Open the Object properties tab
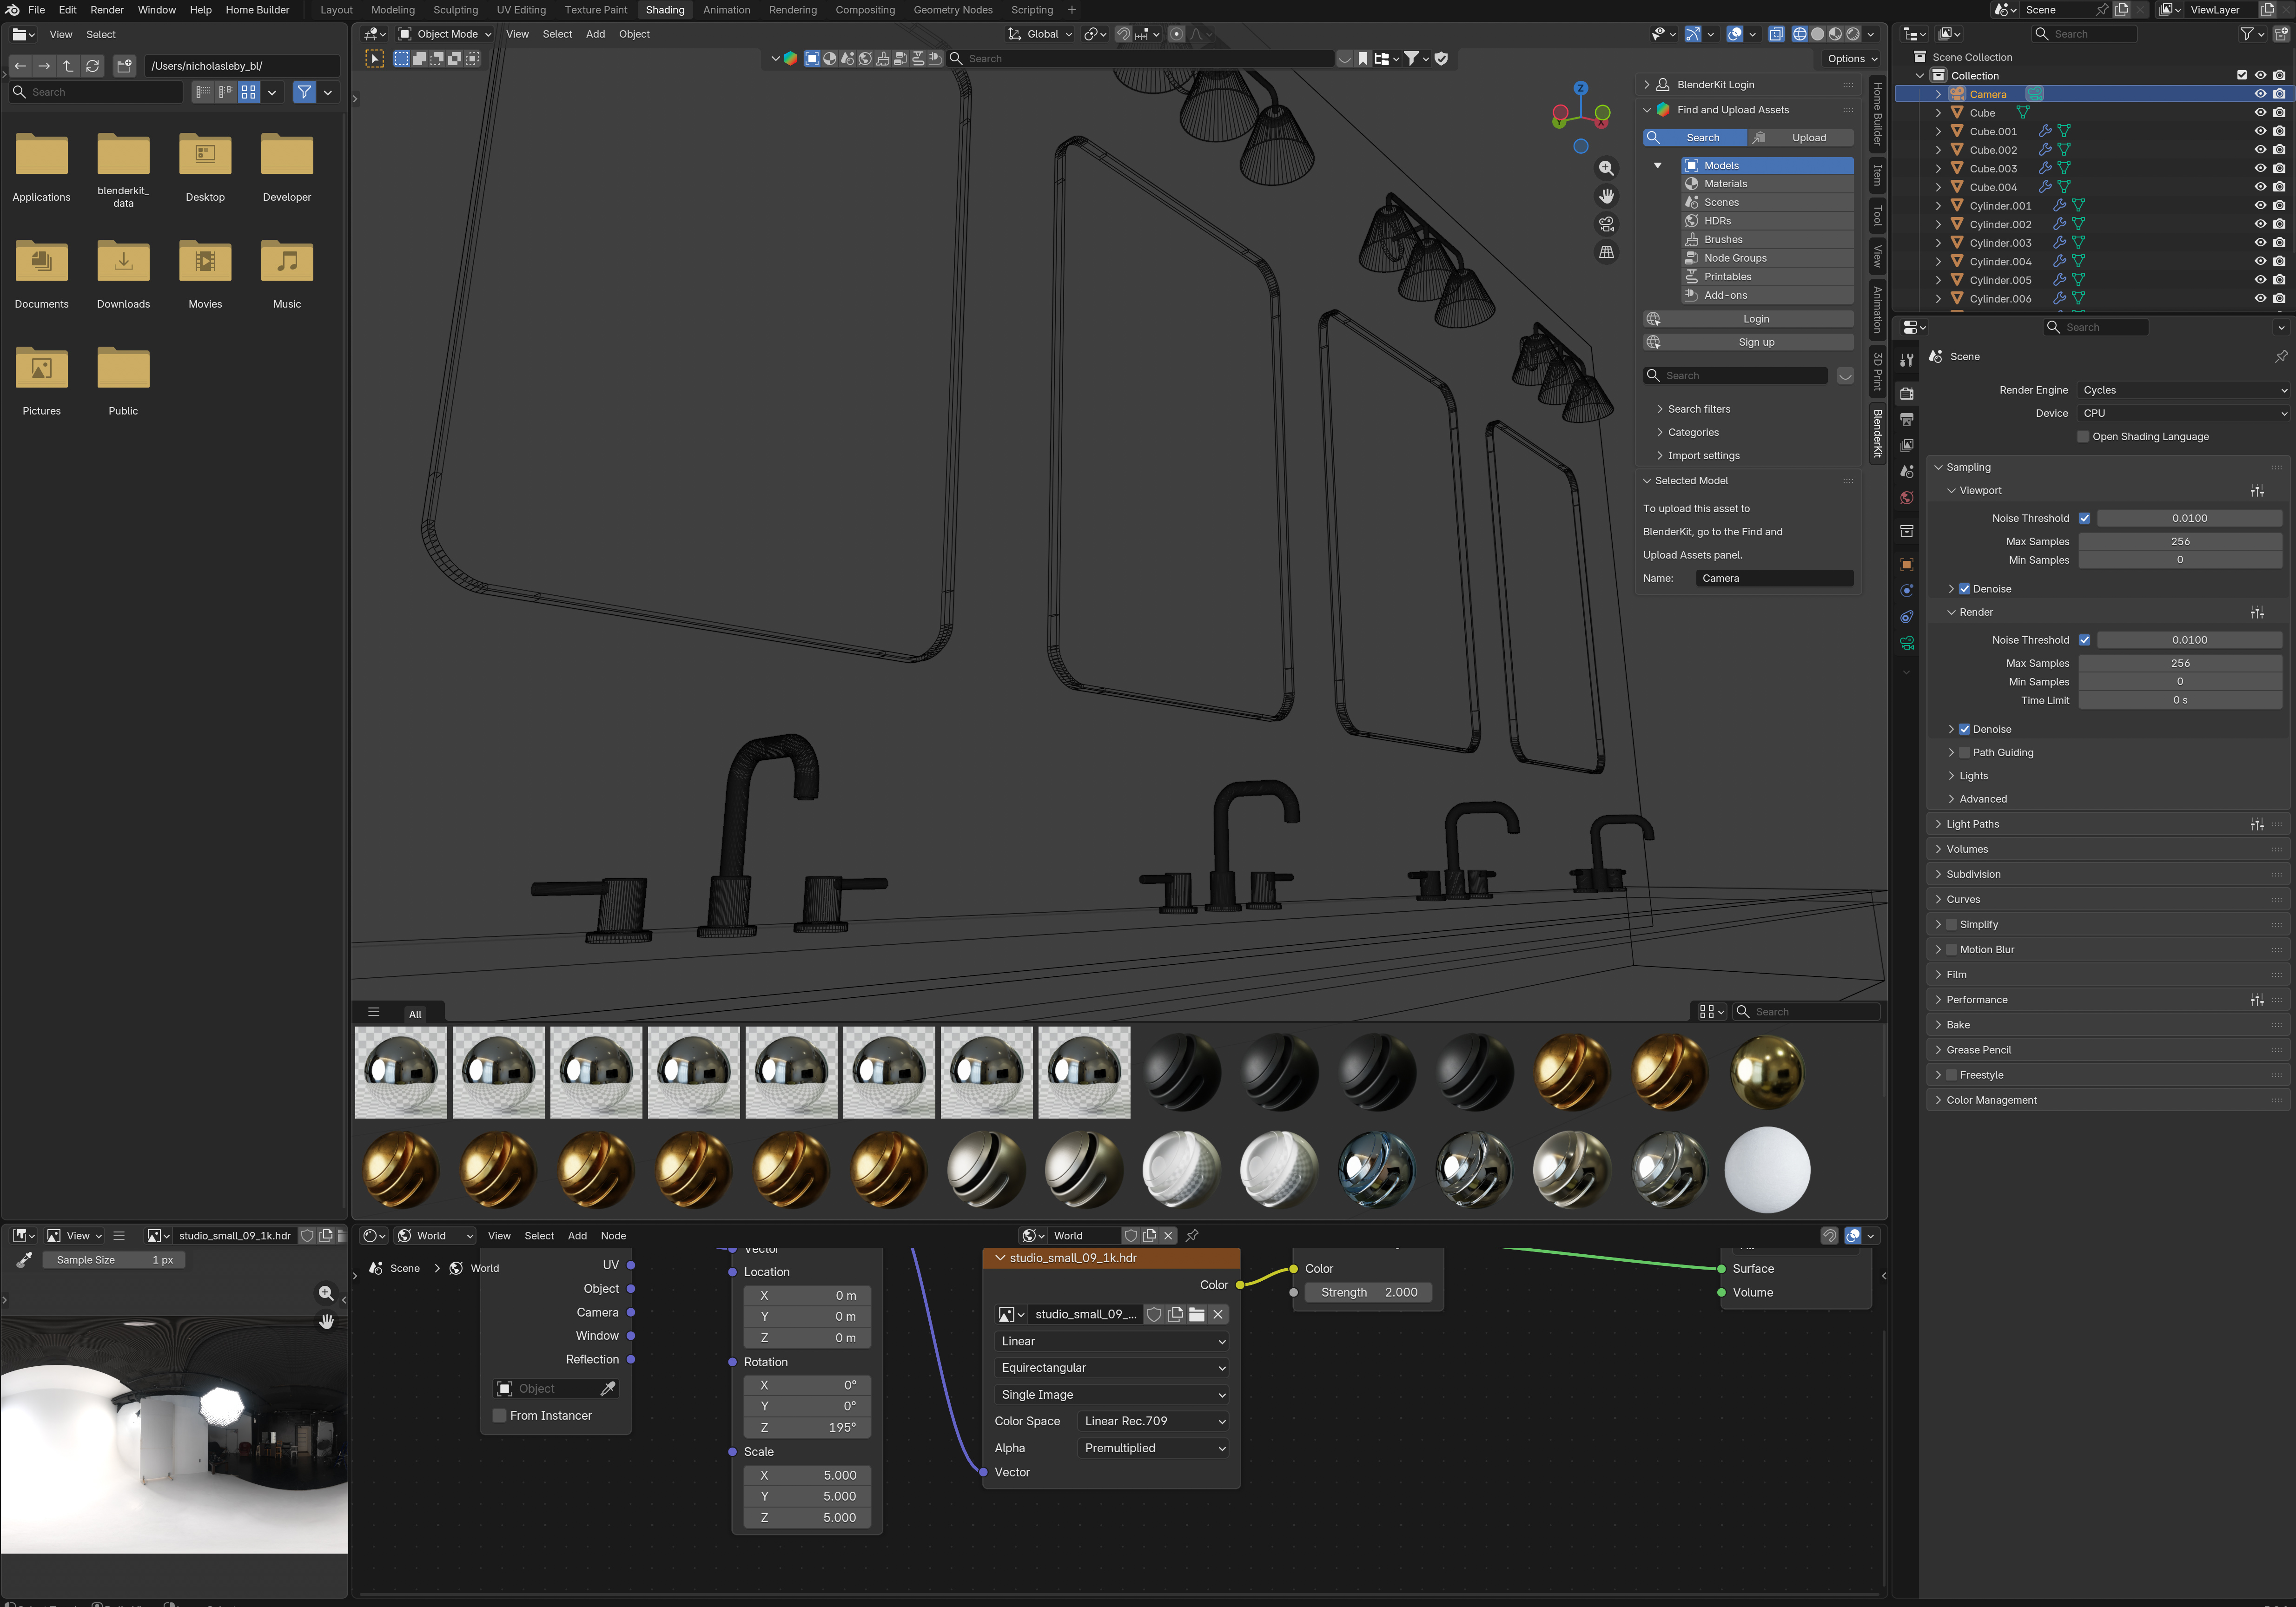This screenshot has width=2296, height=1607. [x=1907, y=565]
